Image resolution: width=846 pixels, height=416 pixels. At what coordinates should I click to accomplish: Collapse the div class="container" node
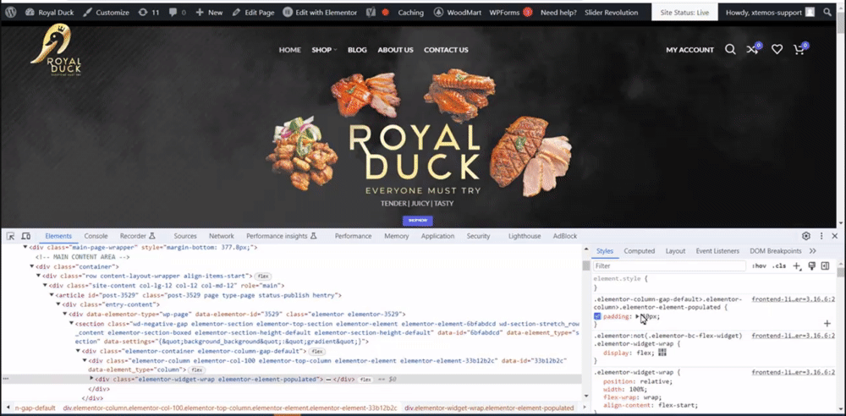tap(32, 266)
